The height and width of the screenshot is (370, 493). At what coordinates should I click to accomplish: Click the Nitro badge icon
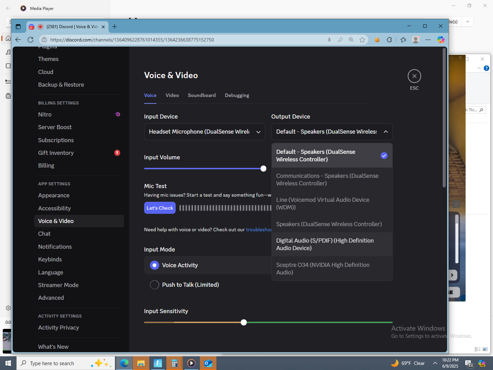tap(117, 114)
